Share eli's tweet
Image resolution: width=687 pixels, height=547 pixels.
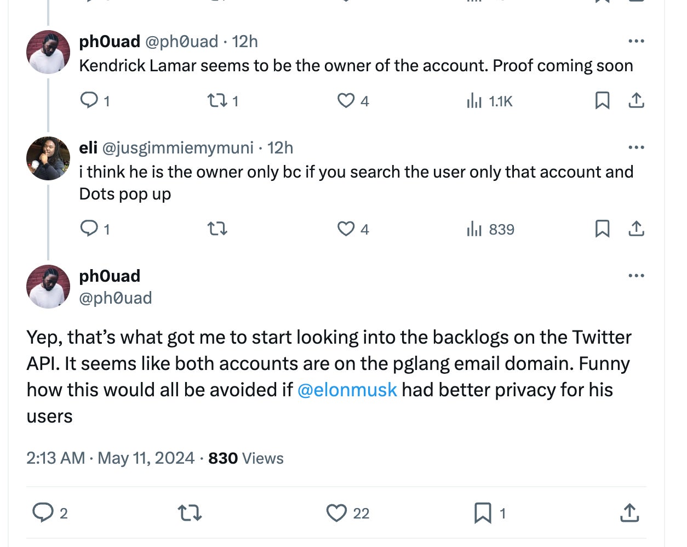pos(636,229)
